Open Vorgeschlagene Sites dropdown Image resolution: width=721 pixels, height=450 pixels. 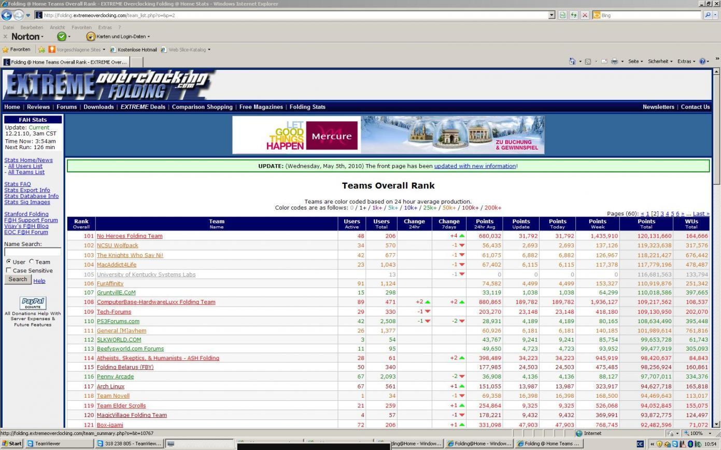(x=104, y=50)
